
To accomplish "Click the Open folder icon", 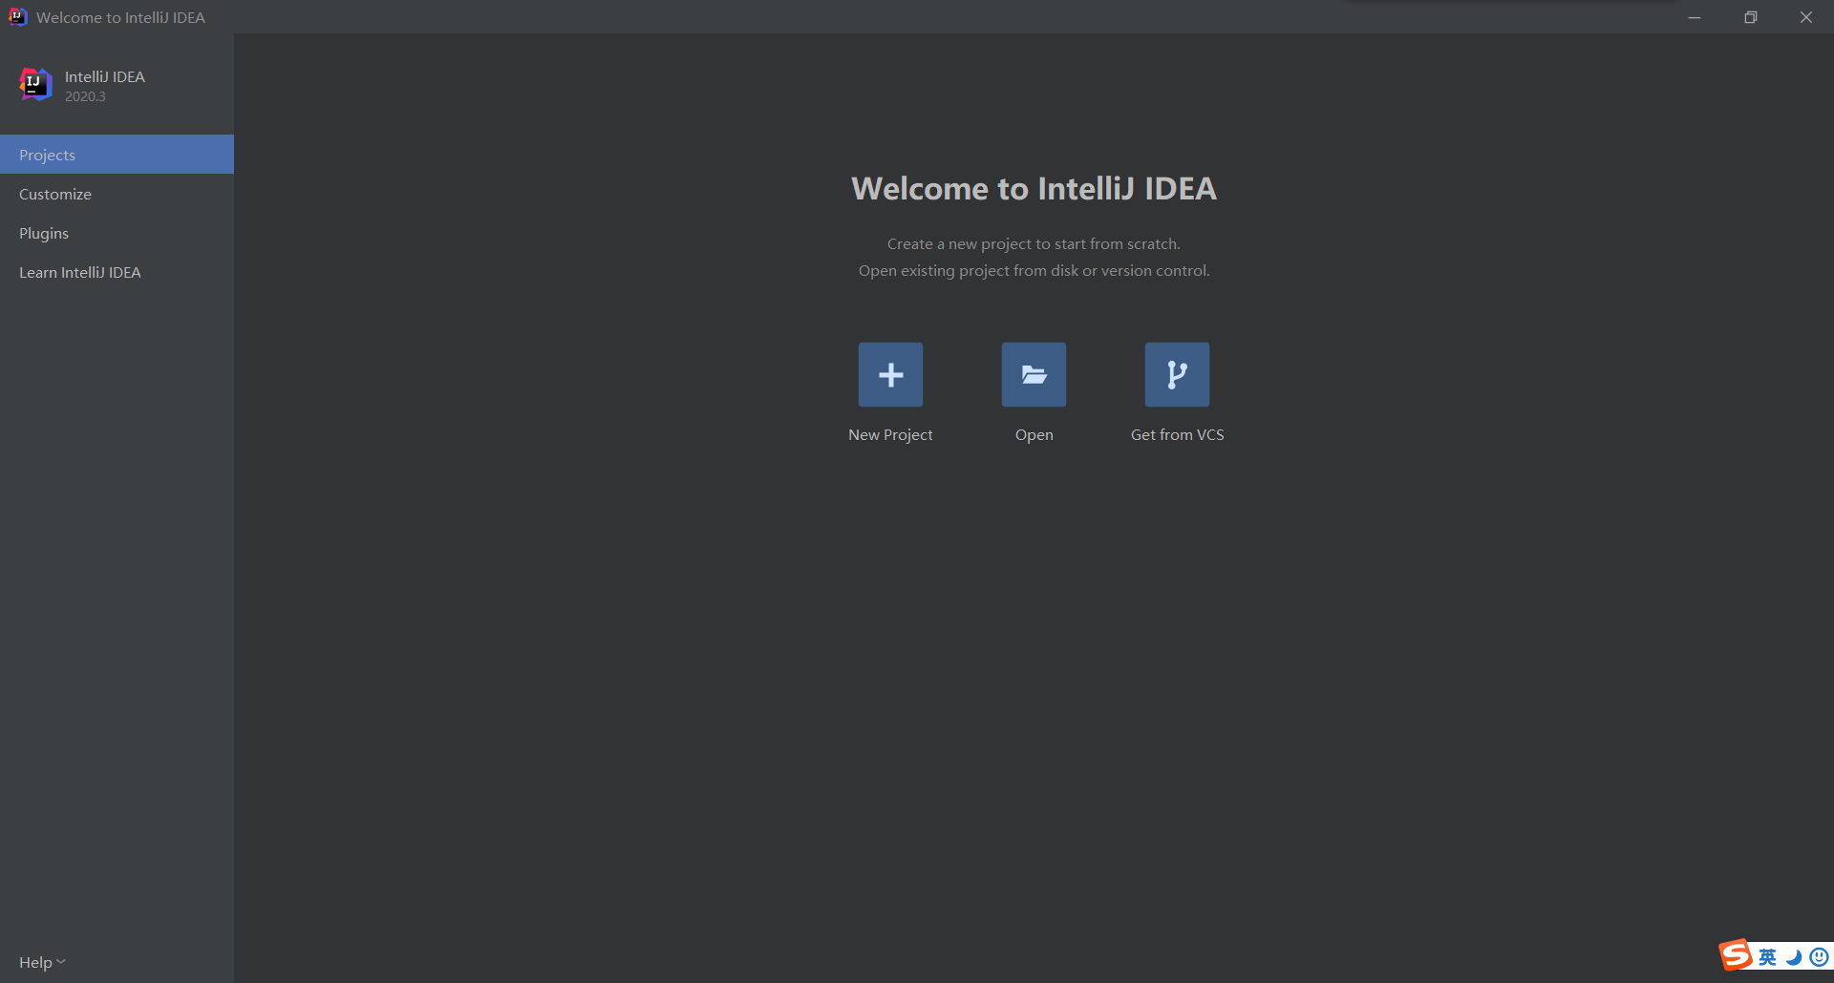I will 1034,374.
